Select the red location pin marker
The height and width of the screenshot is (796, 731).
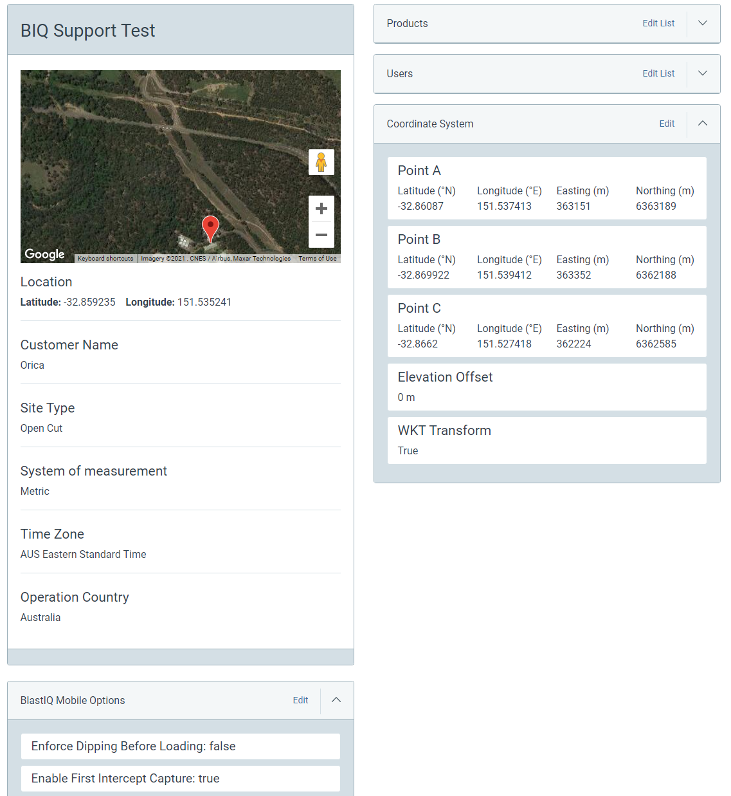click(x=210, y=229)
